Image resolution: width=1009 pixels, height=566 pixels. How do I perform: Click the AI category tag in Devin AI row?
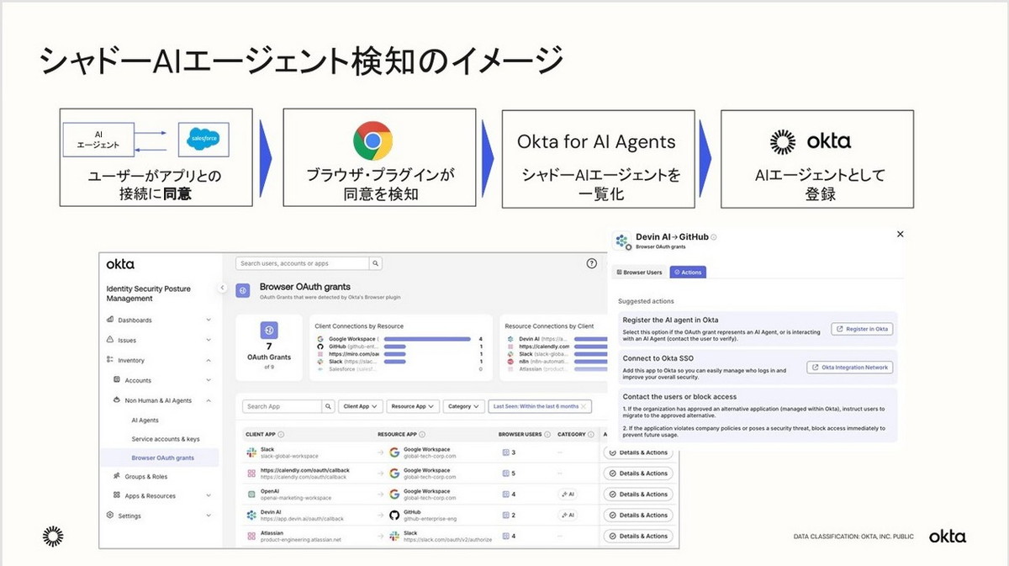coord(567,515)
